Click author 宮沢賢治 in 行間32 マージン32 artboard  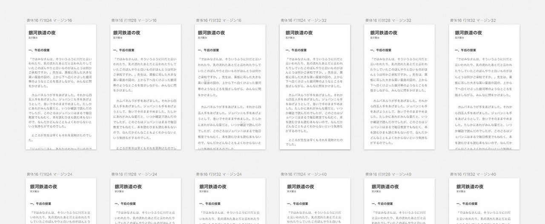tap(459, 38)
